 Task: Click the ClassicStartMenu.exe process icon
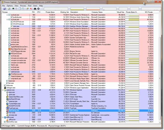tap(7, 97)
